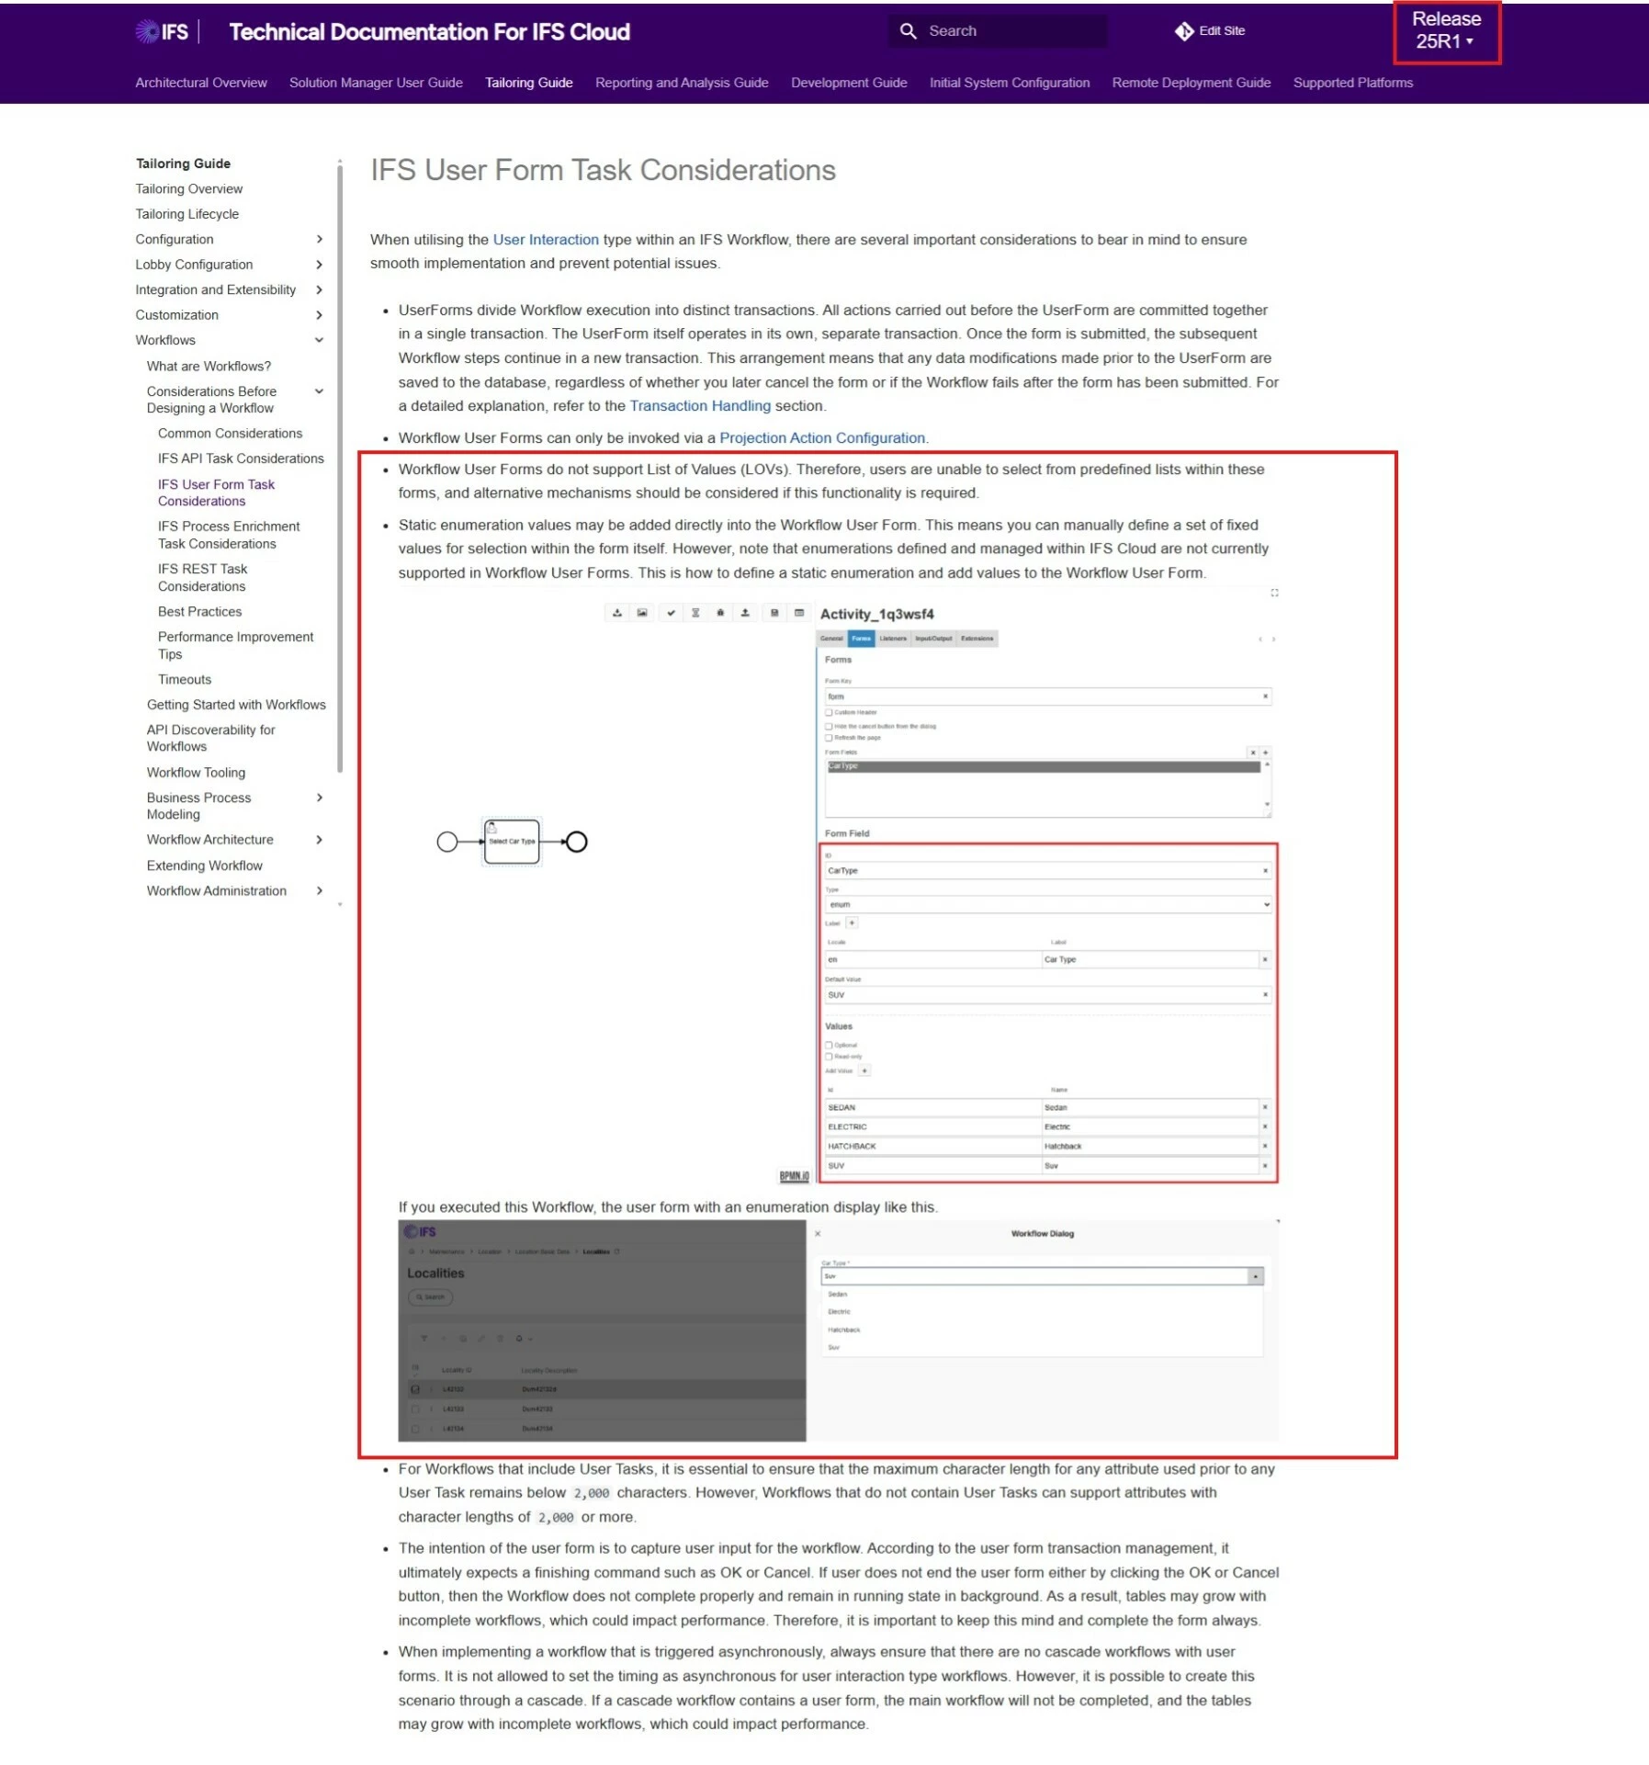Click the Tailoring Guide sidebar heading
The image size is (1649, 1765).
pyautogui.click(x=183, y=164)
